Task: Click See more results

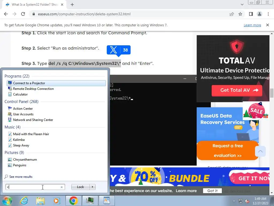Action: pos(18,176)
